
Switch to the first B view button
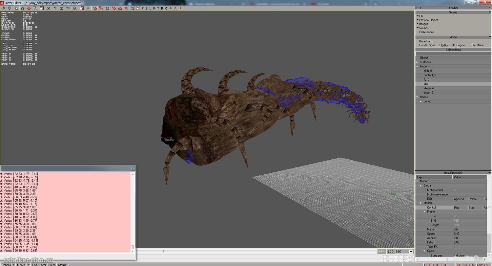click(147, 8)
